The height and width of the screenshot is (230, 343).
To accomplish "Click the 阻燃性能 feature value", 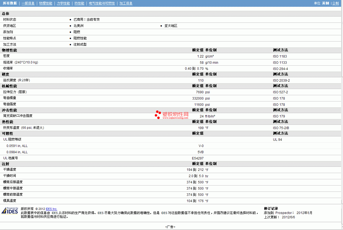I will click(x=80, y=38).
